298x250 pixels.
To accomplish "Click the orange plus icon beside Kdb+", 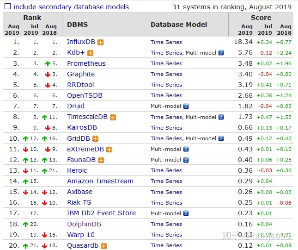I will [x=90, y=53].
